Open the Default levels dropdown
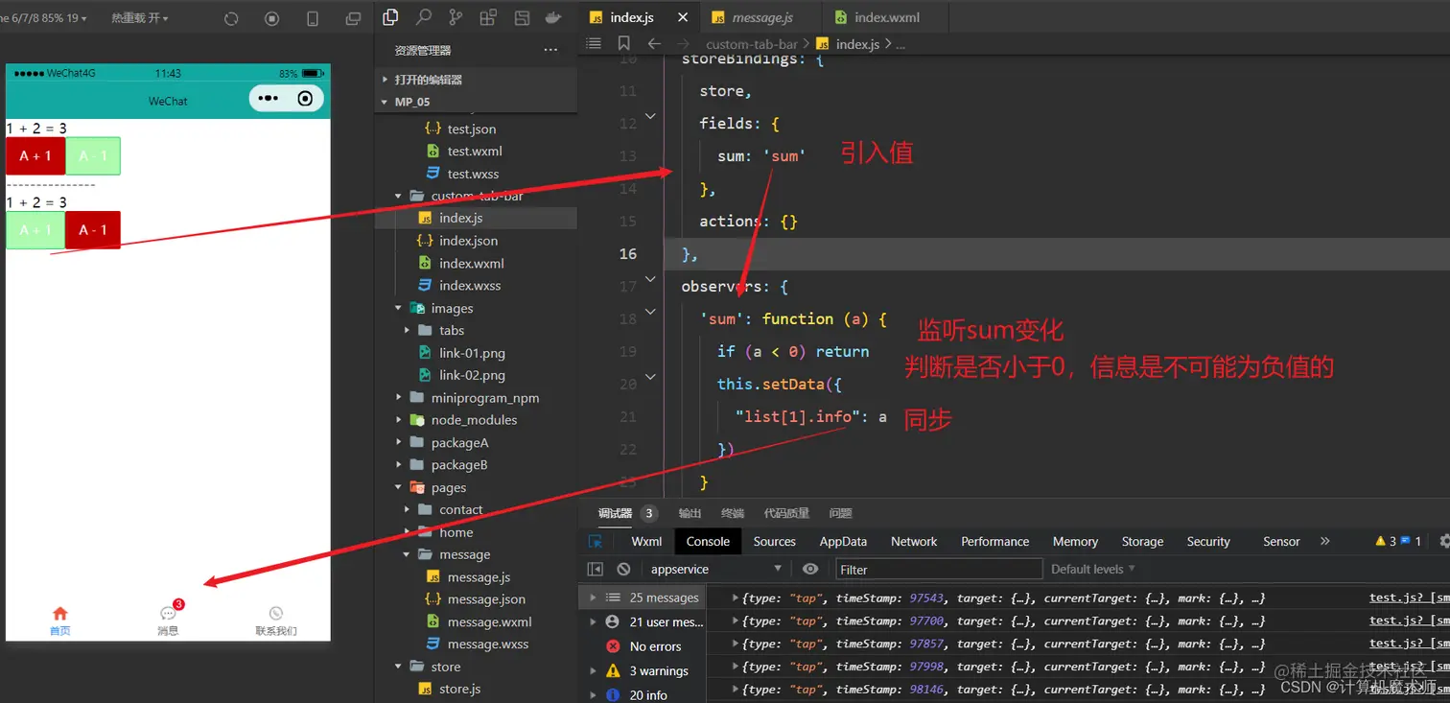Viewport: 1450px width, 703px height. [x=1092, y=569]
